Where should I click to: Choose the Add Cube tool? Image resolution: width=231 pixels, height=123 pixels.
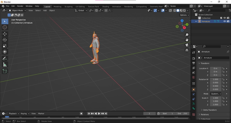[x=5, y=71]
